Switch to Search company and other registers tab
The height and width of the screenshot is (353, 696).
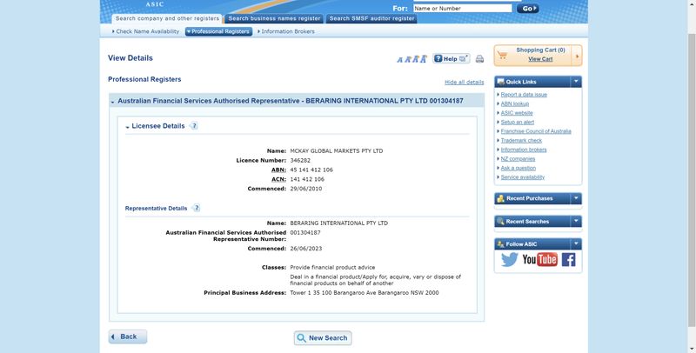[167, 18]
